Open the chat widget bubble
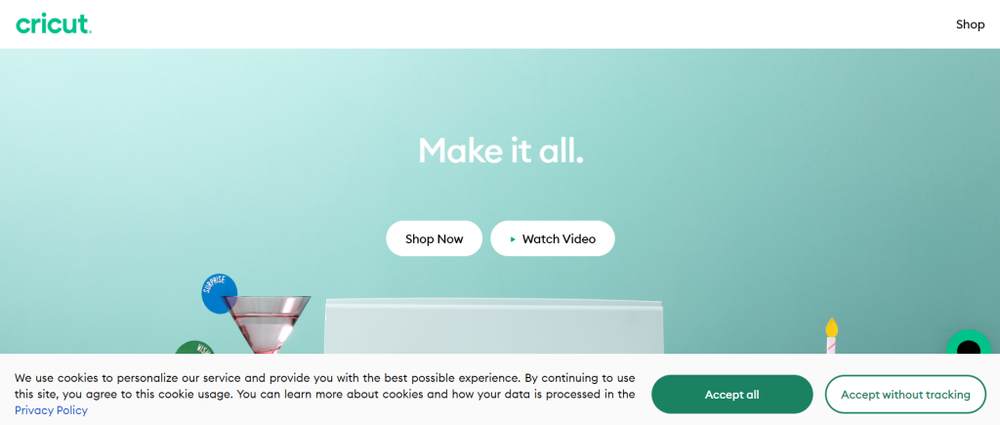1000x425 pixels. pos(969,348)
